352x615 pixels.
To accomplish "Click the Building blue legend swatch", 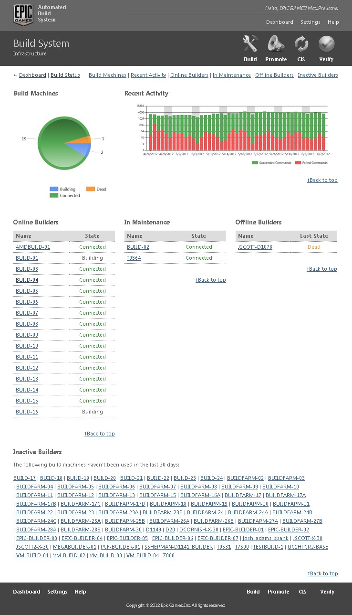I will coord(54,189).
